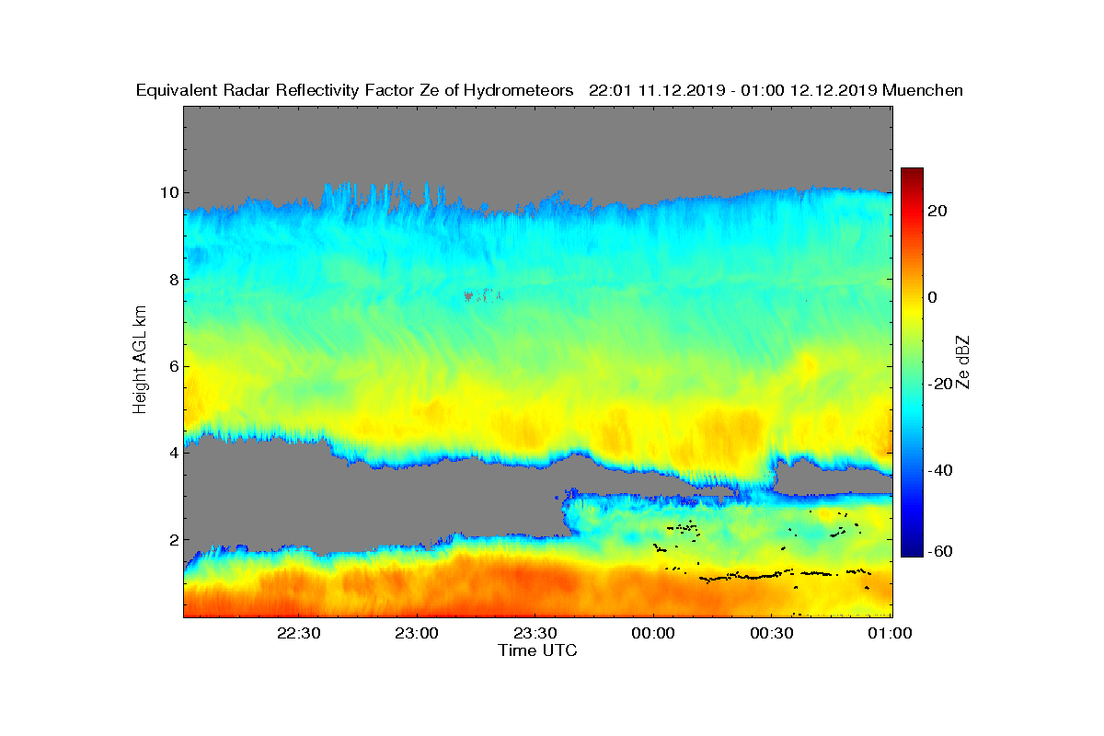Click the colorbar tick label -60
1104x736 pixels.
(x=941, y=550)
